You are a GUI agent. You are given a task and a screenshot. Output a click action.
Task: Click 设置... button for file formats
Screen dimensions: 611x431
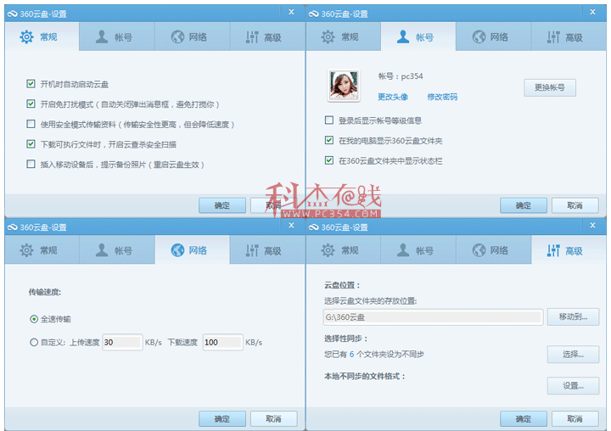(573, 386)
